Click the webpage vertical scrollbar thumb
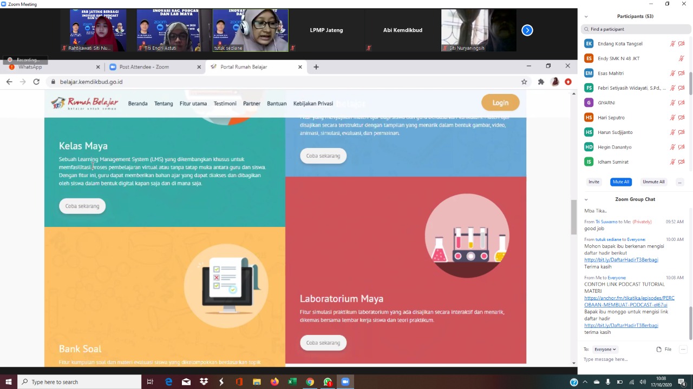The image size is (693, 389). point(574,217)
